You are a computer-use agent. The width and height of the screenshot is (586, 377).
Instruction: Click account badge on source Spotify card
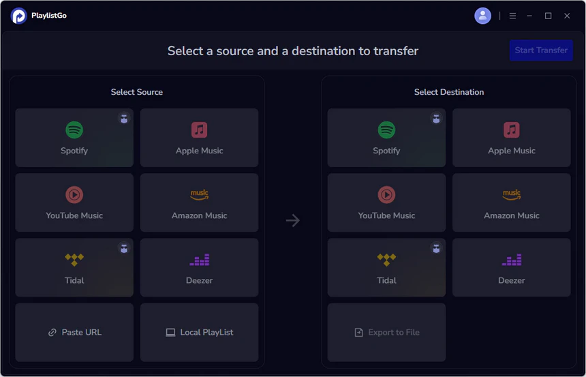coord(124,119)
